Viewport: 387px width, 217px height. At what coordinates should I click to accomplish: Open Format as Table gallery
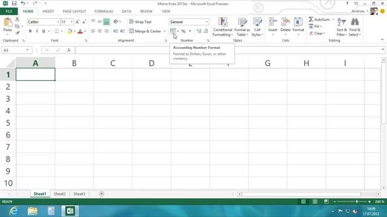(x=242, y=27)
